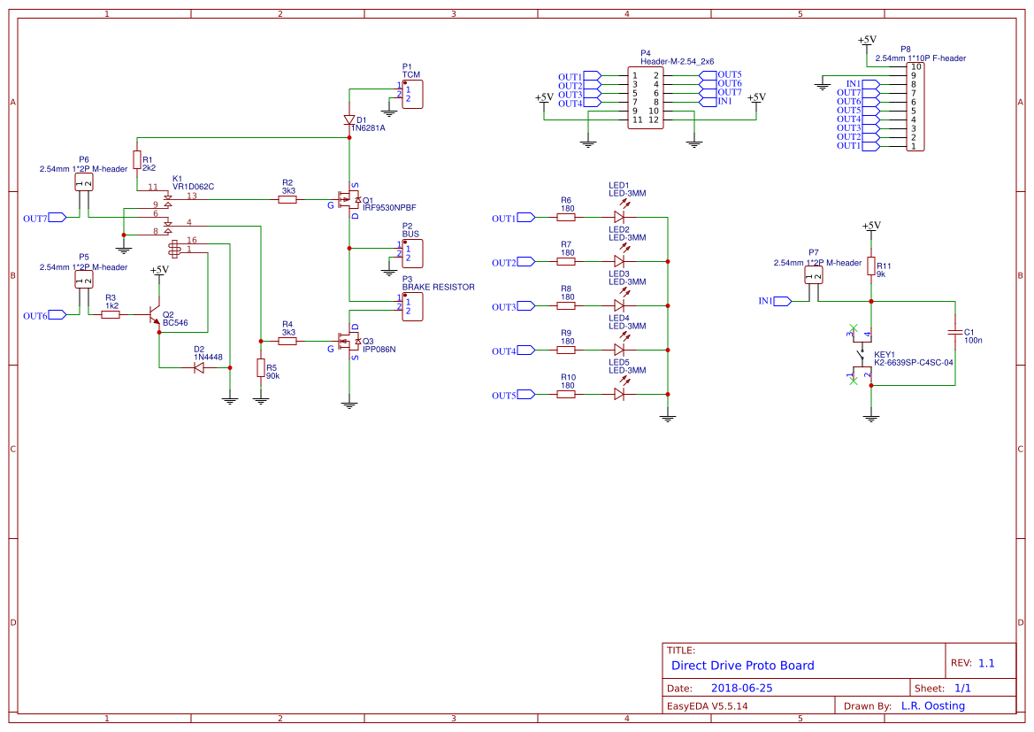Select the R11 9k resistor symbol
This screenshot has height=732, width=1034.
(871, 266)
